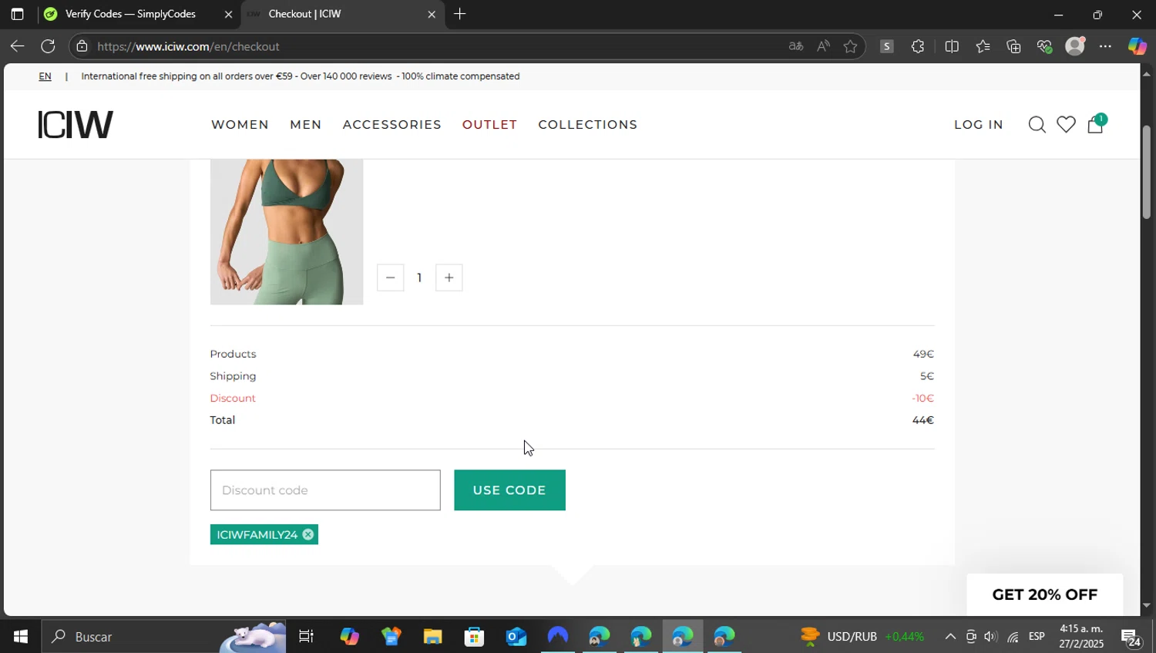Open the browser favorites list

(x=983, y=46)
